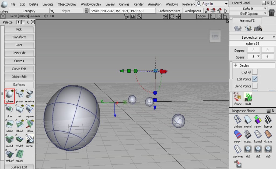This screenshot has width=276, height=169.
Task: Apply surevl surface evaluation shading
Action: [237, 136]
